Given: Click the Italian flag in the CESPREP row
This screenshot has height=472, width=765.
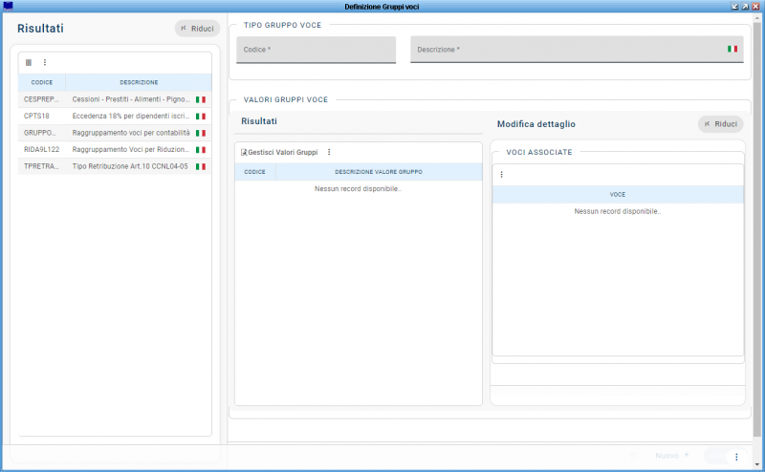Looking at the screenshot, I should pos(201,99).
